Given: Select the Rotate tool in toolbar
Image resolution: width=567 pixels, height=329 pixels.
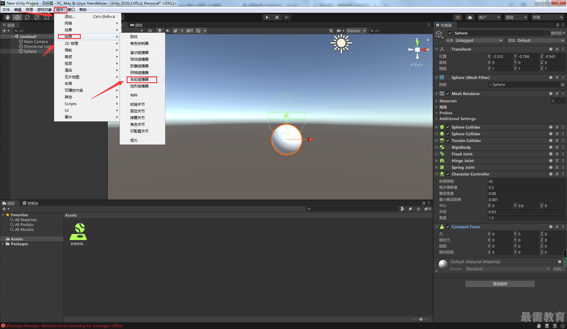Looking at the screenshot, I should [x=27, y=17].
